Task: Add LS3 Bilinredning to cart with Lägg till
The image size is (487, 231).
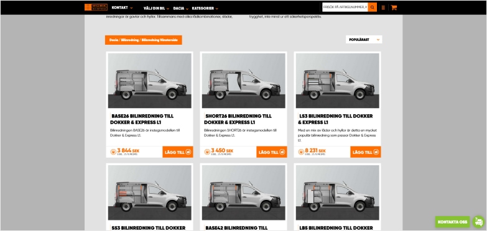Action: click(366, 152)
